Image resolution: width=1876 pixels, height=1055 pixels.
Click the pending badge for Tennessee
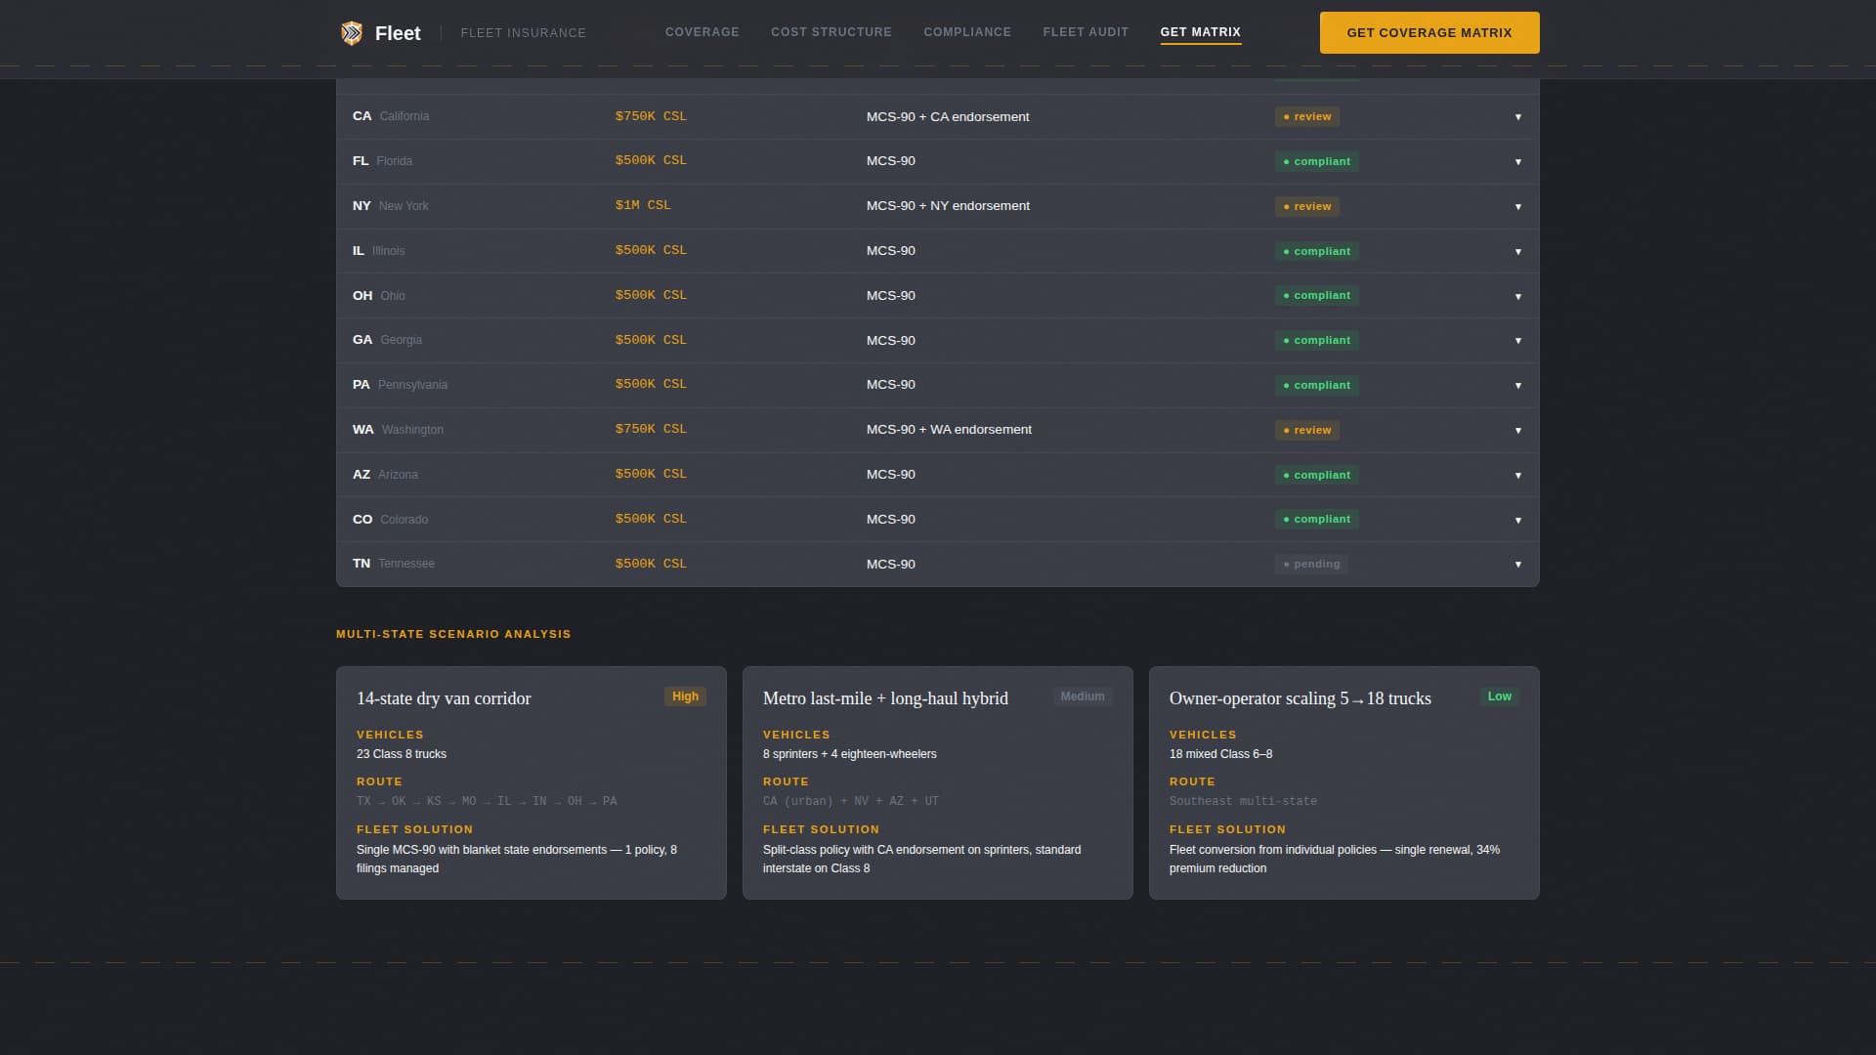click(1311, 564)
